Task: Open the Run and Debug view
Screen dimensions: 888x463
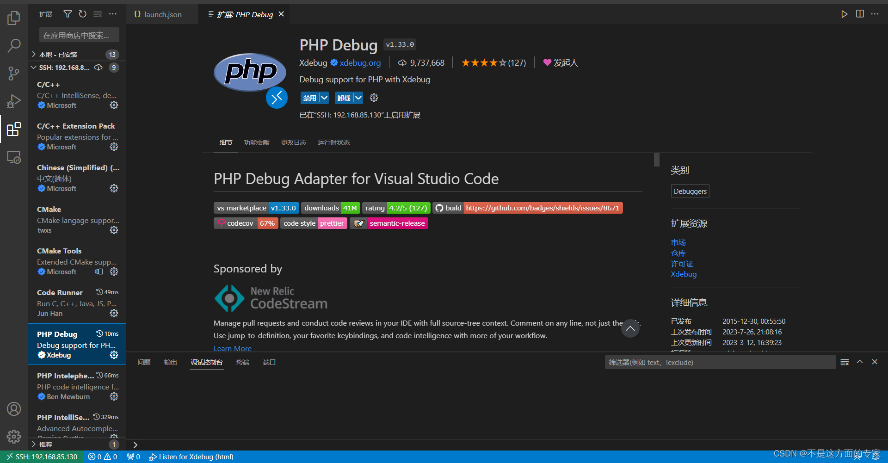Action: pos(14,101)
